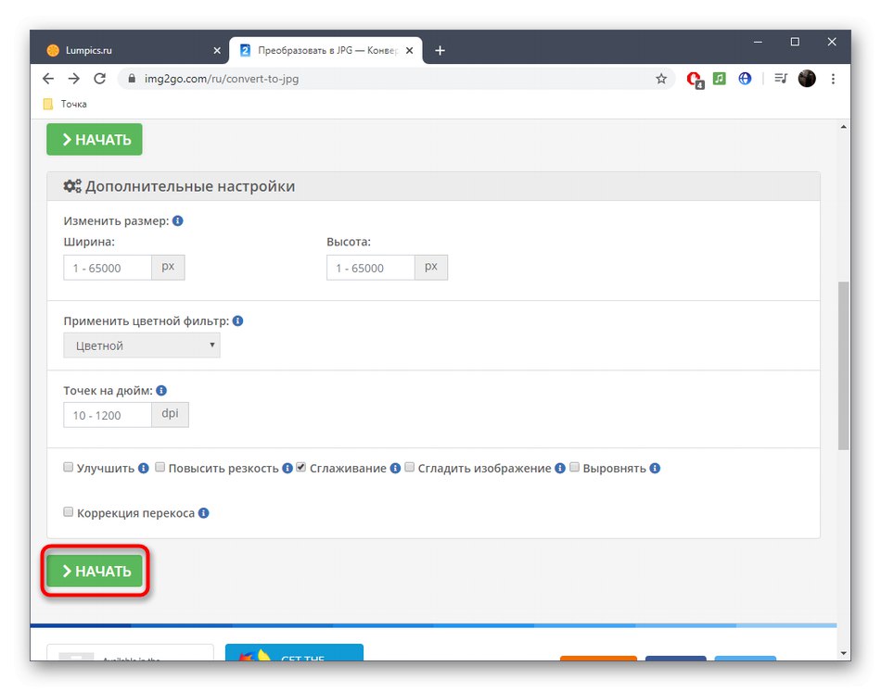Image resolution: width=881 pixels, height=691 pixels.
Task: Show info for Точек на дюйм
Action: tap(161, 391)
